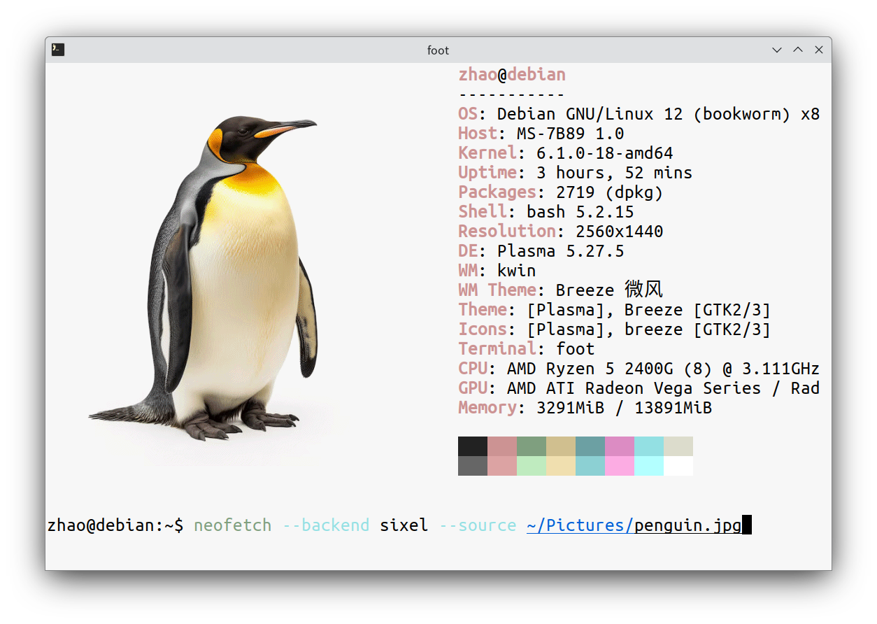The width and height of the screenshot is (877, 624).
Task: Select the bright cyan swatch in the bottom row
Action: [x=649, y=467]
